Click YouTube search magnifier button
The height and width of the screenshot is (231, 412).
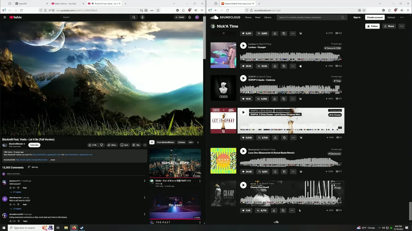click(134, 17)
